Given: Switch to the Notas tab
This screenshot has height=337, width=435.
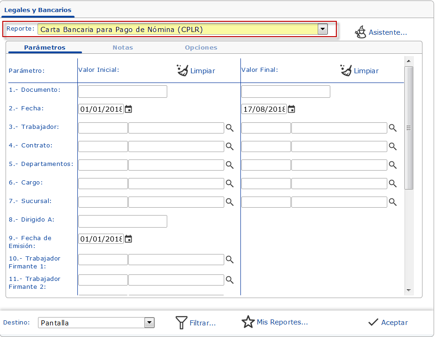Looking at the screenshot, I should 122,48.
